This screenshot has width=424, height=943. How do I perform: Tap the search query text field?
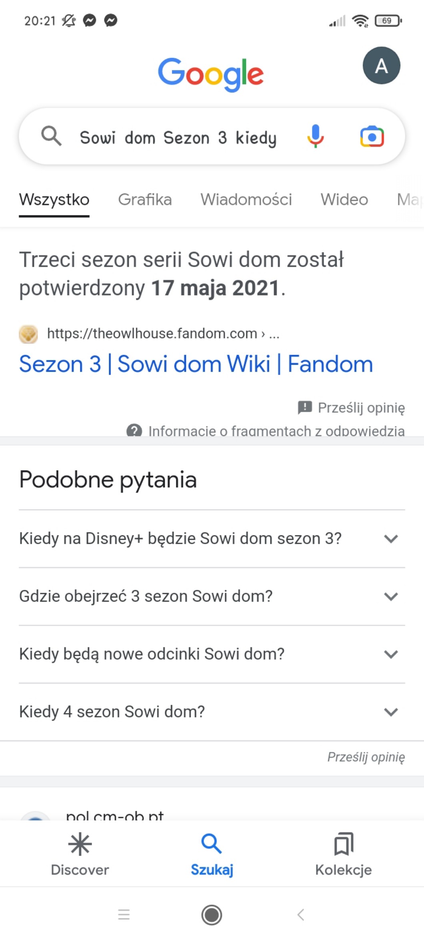[178, 137]
